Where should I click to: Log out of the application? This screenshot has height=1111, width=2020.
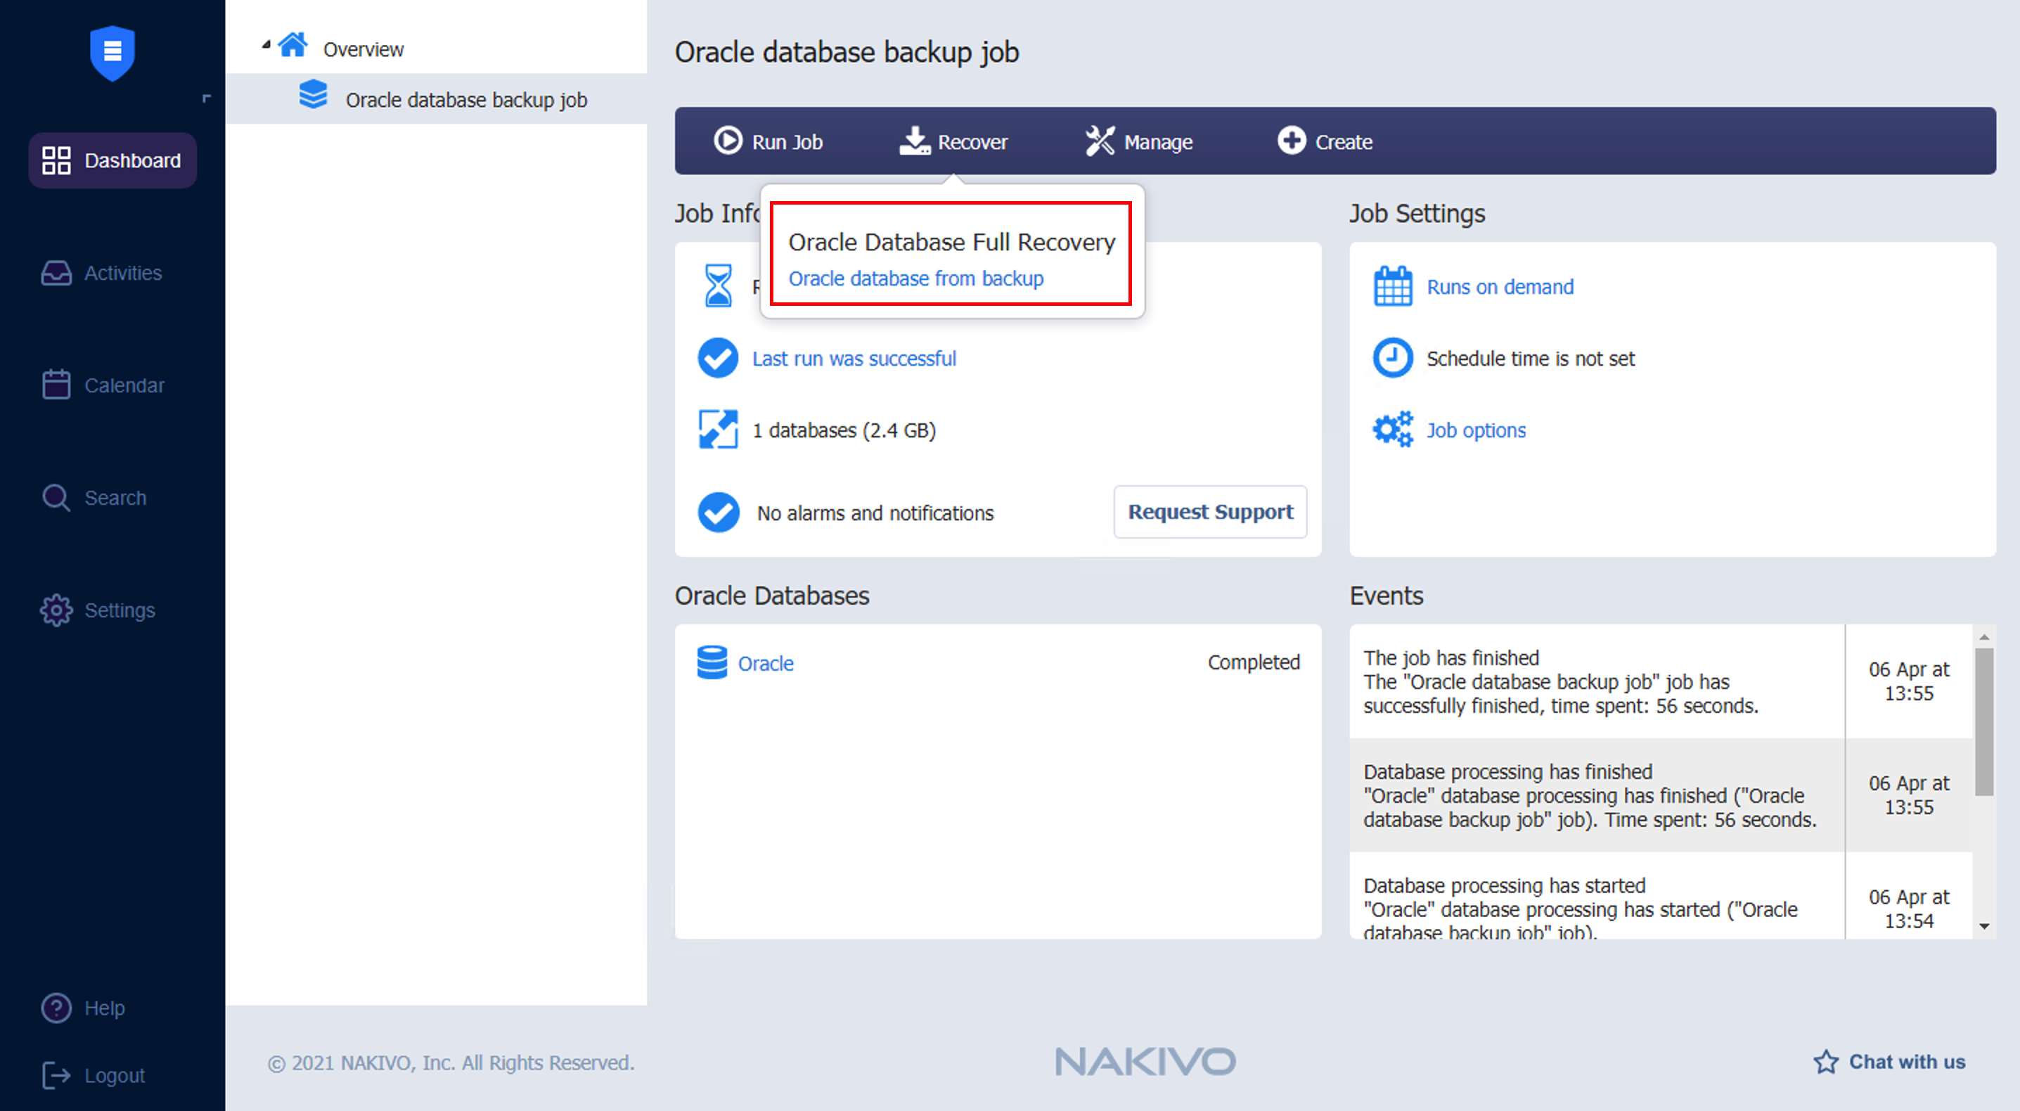pos(94,1075)
